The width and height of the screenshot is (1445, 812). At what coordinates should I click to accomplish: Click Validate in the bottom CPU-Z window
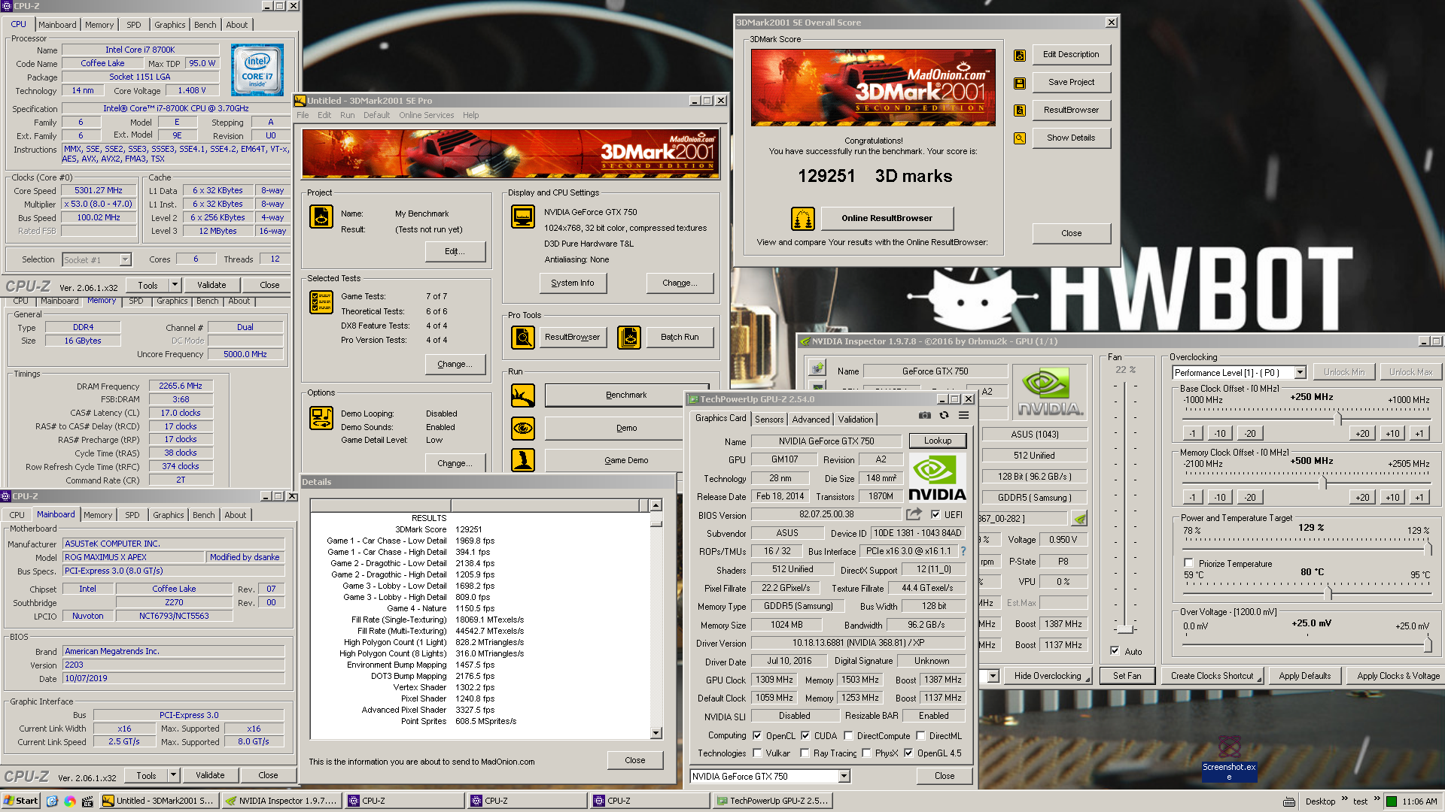(210, 775)
